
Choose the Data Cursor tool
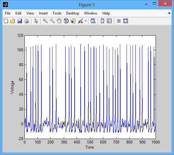pos(73,21)
